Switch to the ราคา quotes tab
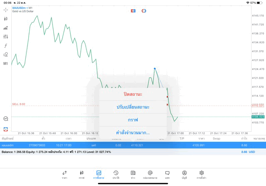 point(64,175)
